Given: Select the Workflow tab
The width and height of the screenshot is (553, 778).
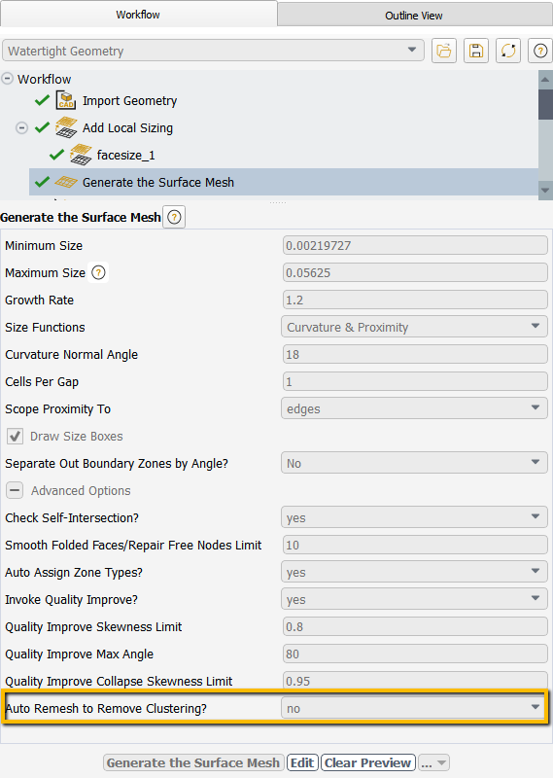Looking at the screenshot, I should (138, 15).
